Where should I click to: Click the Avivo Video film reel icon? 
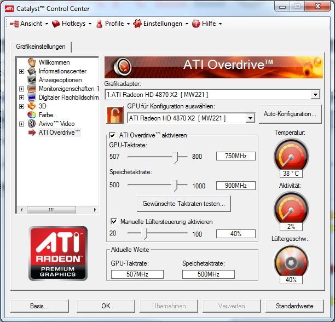(32, 124)
